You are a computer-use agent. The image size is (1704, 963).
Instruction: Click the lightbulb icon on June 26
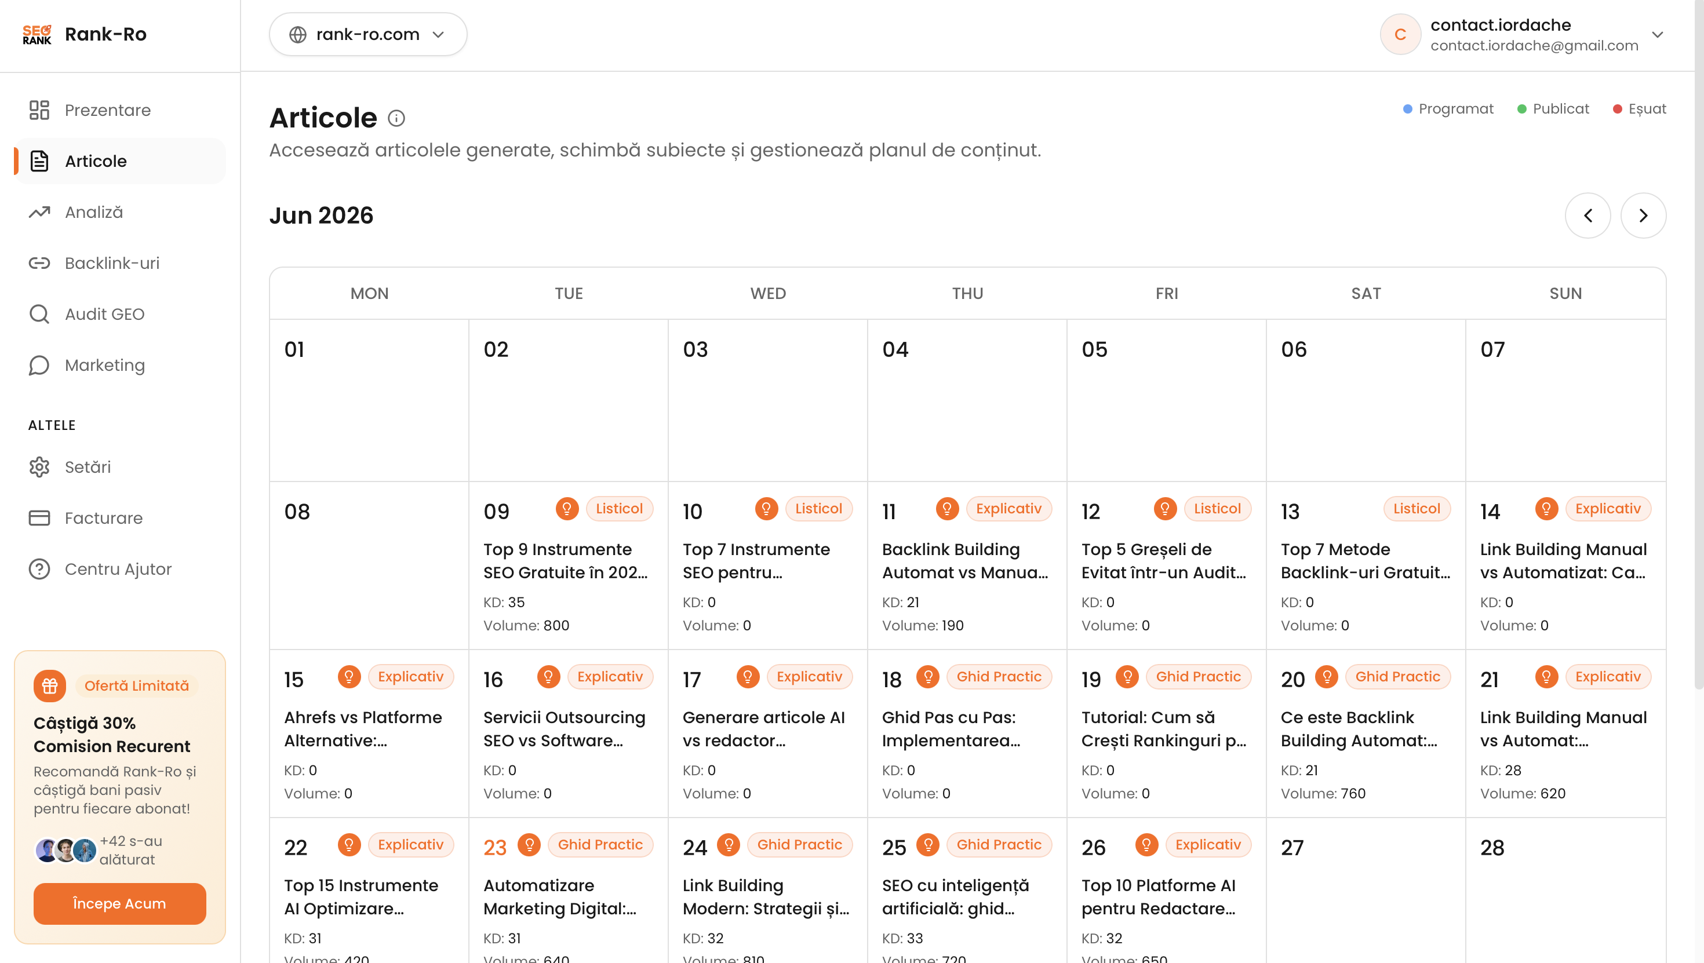pyautogui.click(x=1146, y=845)
